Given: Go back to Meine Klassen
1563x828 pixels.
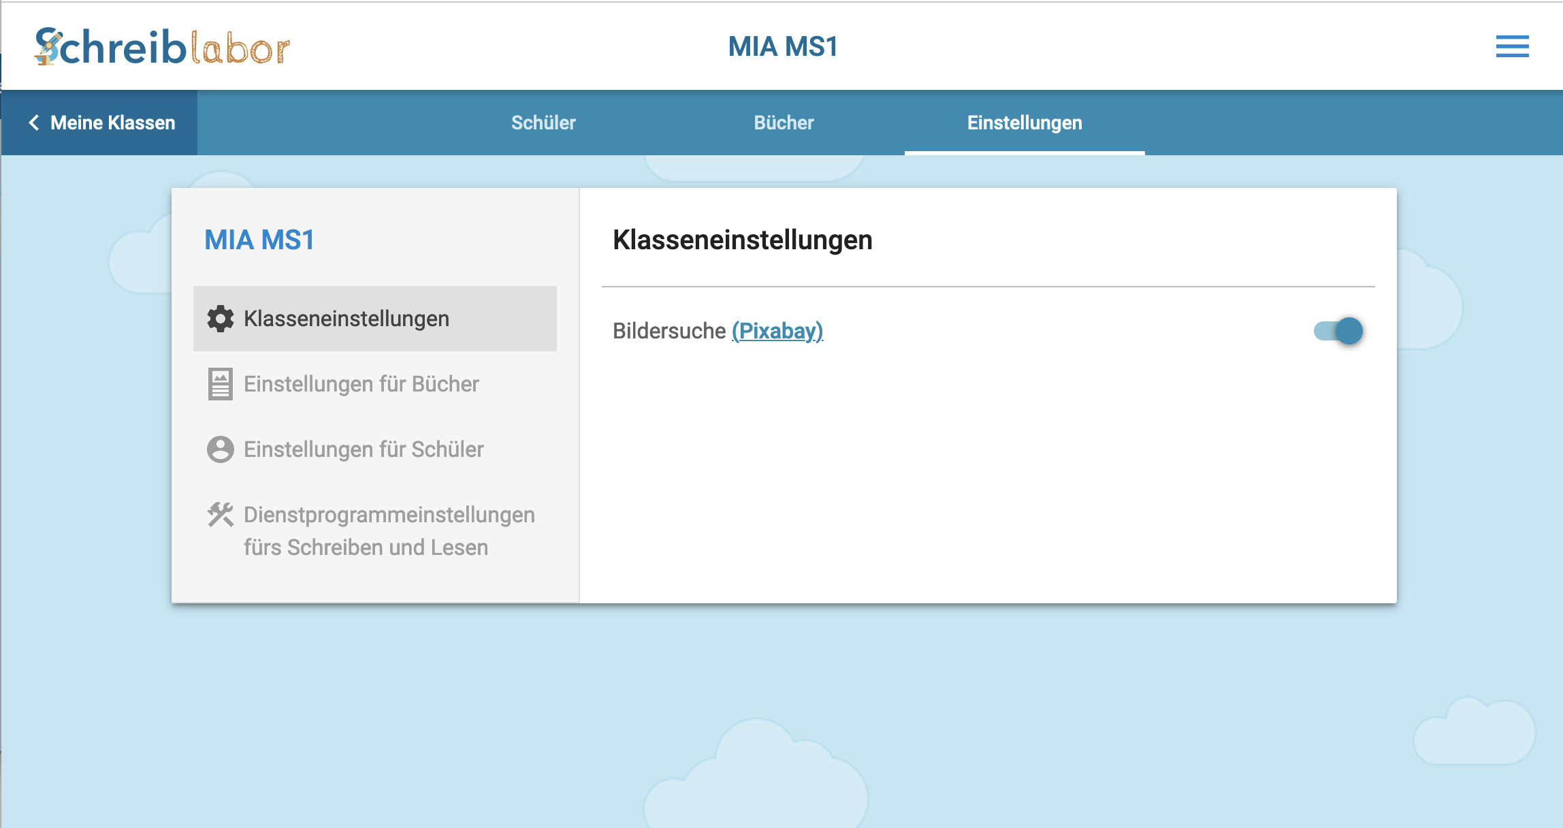Looking at the screenshot, I should [112, 123].
